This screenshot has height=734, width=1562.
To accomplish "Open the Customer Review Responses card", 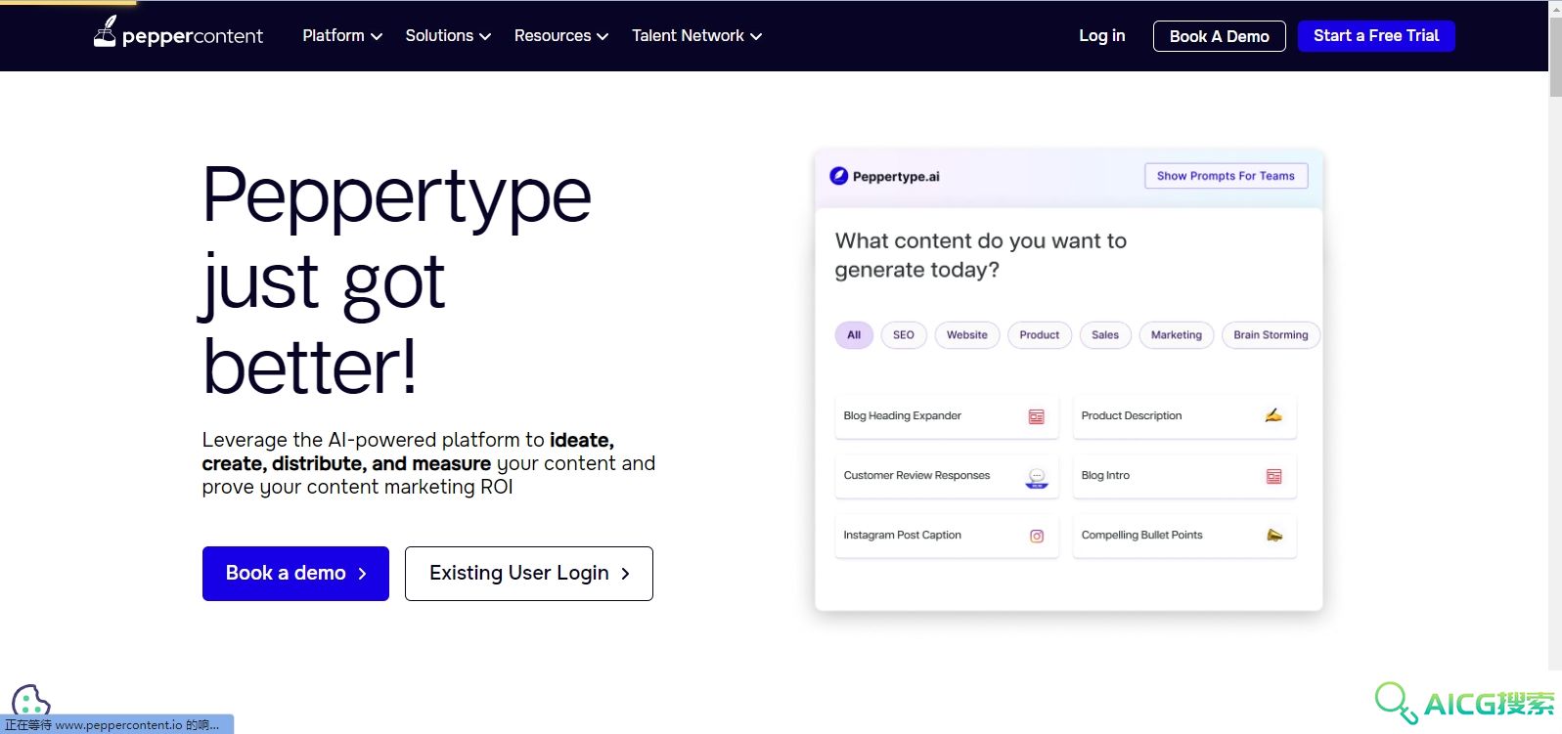I will coord(947,476).
